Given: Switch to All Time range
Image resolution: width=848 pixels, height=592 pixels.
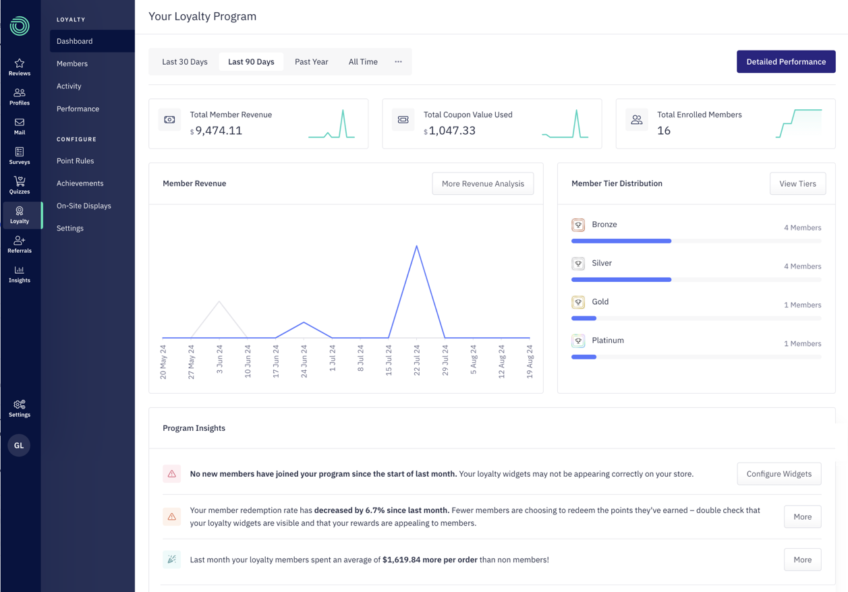Looking at the screenshot, I should point(363,61).
